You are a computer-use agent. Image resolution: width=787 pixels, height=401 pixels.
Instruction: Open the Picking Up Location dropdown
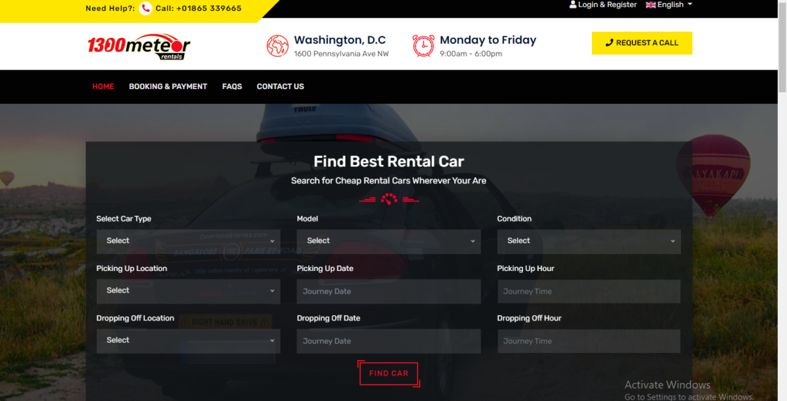point(189,291)
